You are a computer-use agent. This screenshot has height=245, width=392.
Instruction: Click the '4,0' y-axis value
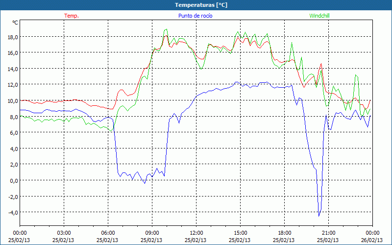(x=14, y=148)
